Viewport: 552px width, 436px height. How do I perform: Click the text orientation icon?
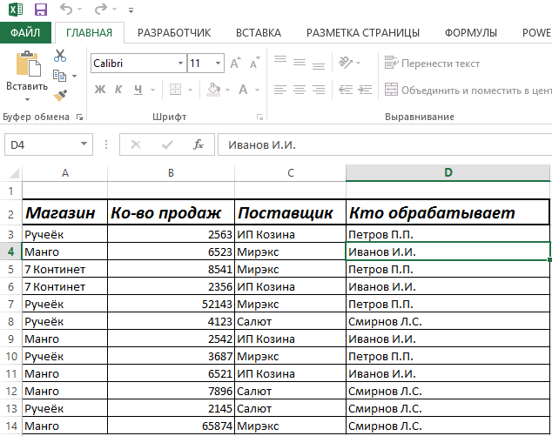pyautogui.click(x=346, y=63)
